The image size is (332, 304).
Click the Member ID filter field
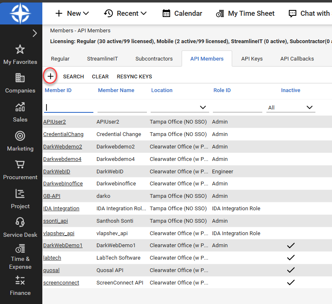click(68, 107)
